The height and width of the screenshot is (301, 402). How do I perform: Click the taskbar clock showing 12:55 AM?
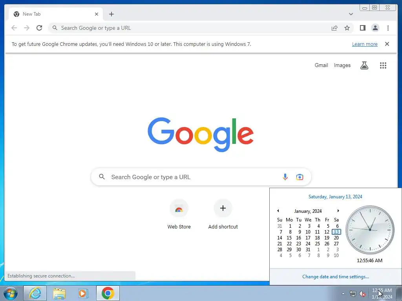(x=382, y=294)
